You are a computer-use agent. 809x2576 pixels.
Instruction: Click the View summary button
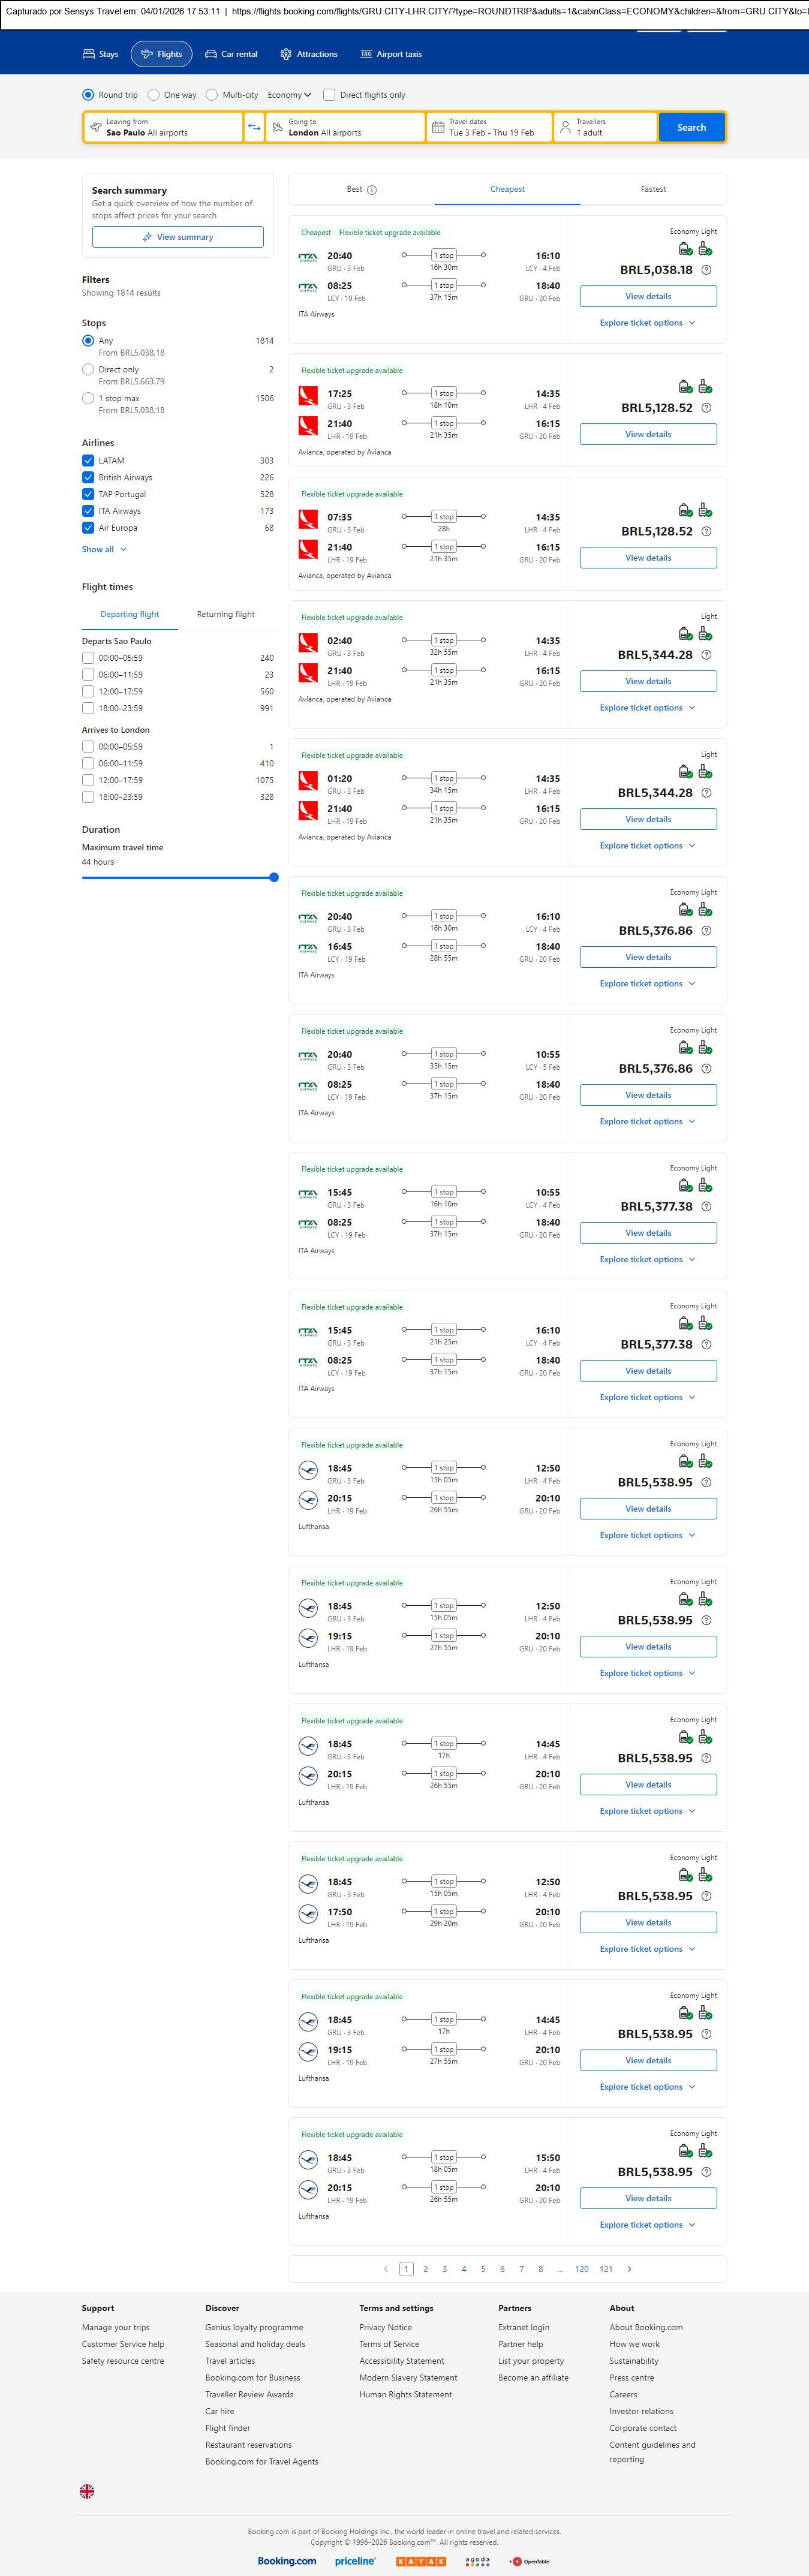click(178, 237)
